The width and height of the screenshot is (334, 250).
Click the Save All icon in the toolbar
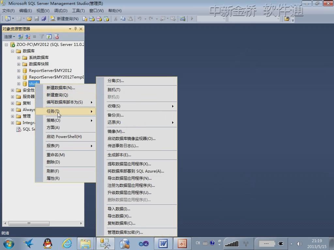(44, 19)
